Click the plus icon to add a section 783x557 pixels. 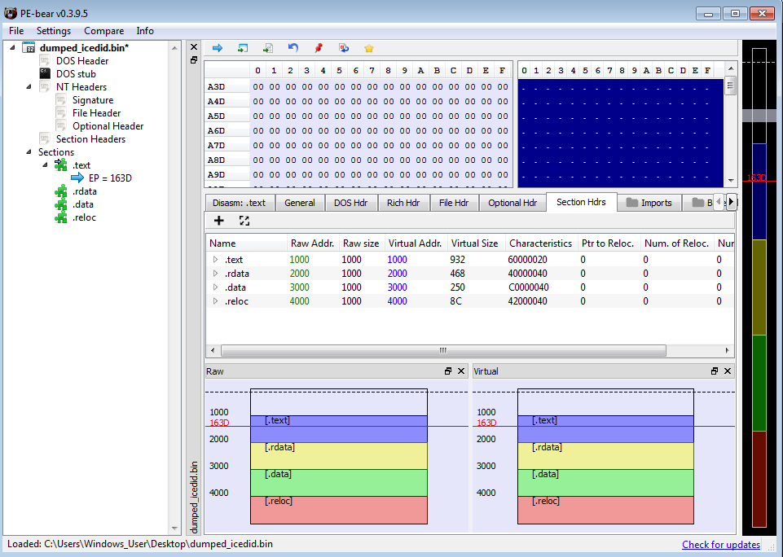218,221
